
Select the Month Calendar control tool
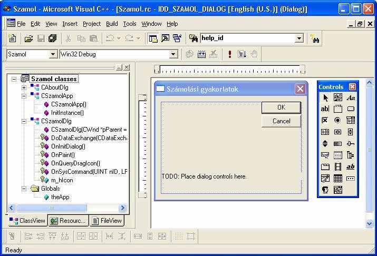point(338,179)
